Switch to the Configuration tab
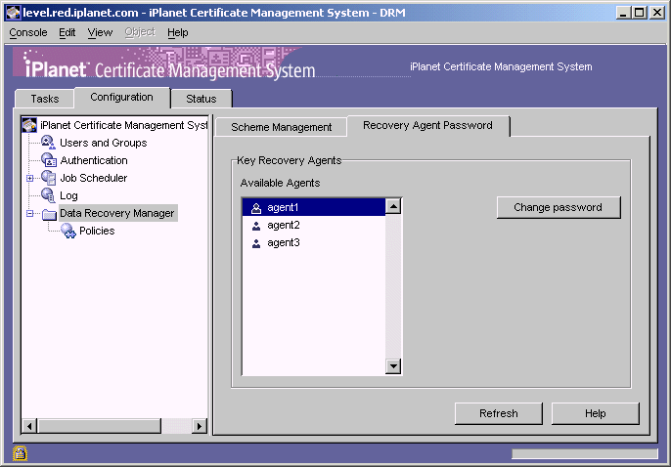Screen dimensions: 671x467 121,97
